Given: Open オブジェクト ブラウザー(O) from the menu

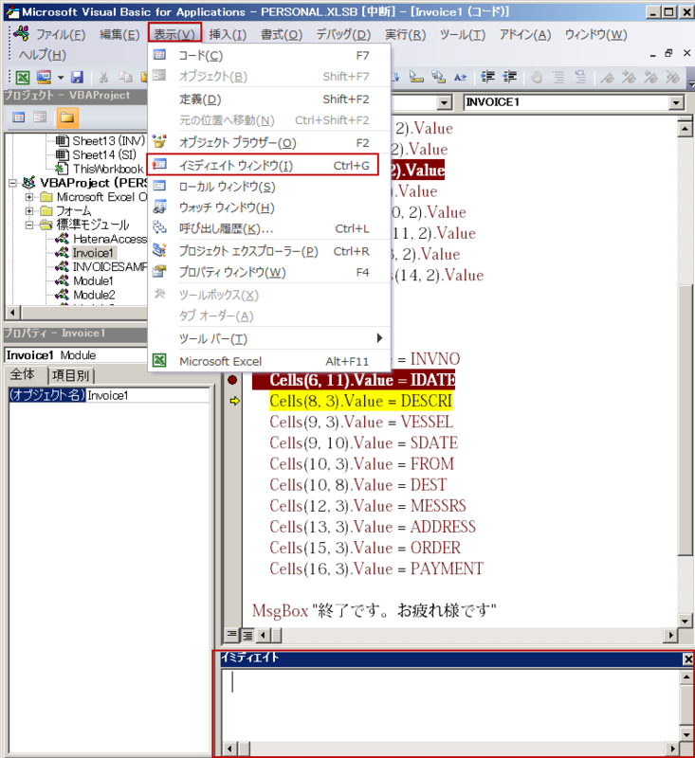Looking at the screenshot, I should tap(269, 143).
